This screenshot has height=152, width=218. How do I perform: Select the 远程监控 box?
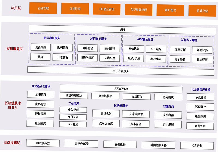[x=200, y=107]
